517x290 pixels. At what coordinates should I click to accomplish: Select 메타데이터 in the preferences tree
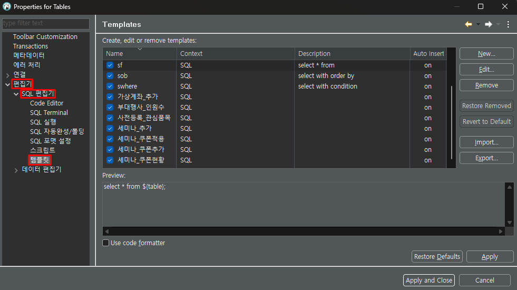coord(28,55)
